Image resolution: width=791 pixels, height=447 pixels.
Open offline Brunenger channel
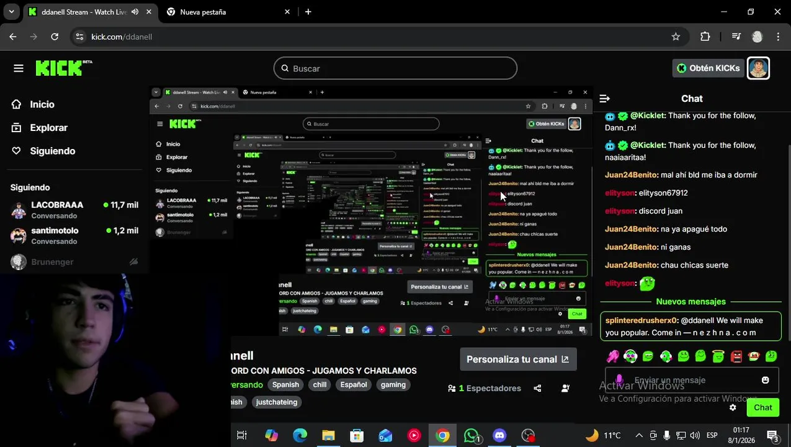point(74,262)
